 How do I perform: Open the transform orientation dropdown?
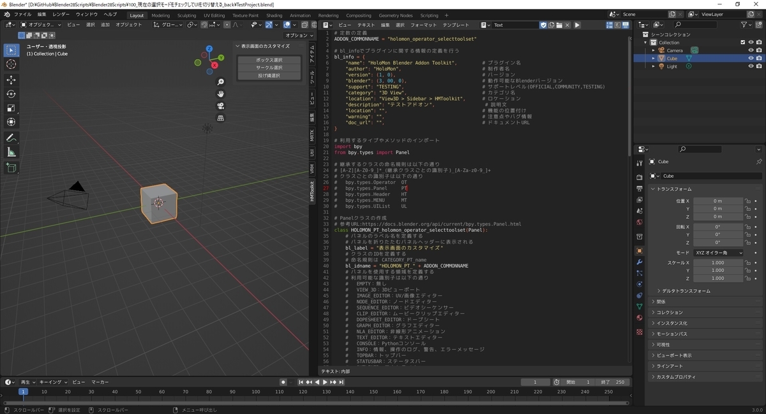pos(169,25)
